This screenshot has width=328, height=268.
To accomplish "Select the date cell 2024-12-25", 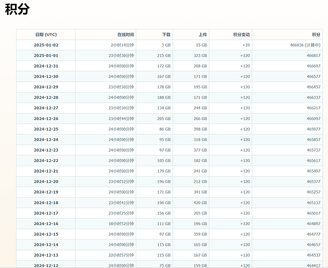I will pyautogui.click(x=46, y=129).
